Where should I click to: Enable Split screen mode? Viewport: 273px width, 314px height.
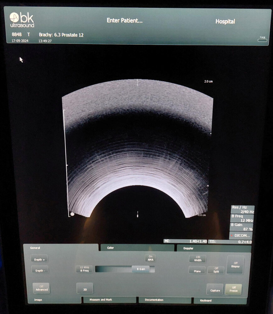[x=216, y=270]
